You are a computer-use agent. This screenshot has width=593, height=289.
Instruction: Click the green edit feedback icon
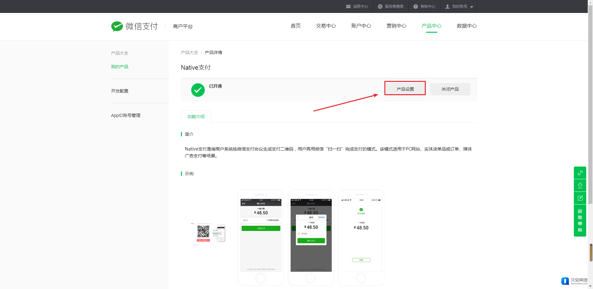coord(580,198)
